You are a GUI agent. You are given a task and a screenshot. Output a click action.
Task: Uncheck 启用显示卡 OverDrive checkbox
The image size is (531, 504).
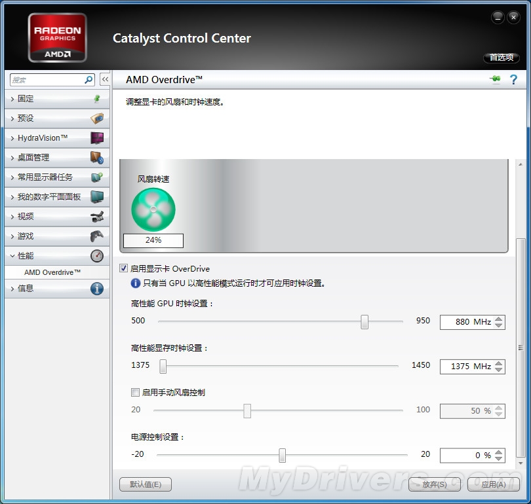point(124,268)
